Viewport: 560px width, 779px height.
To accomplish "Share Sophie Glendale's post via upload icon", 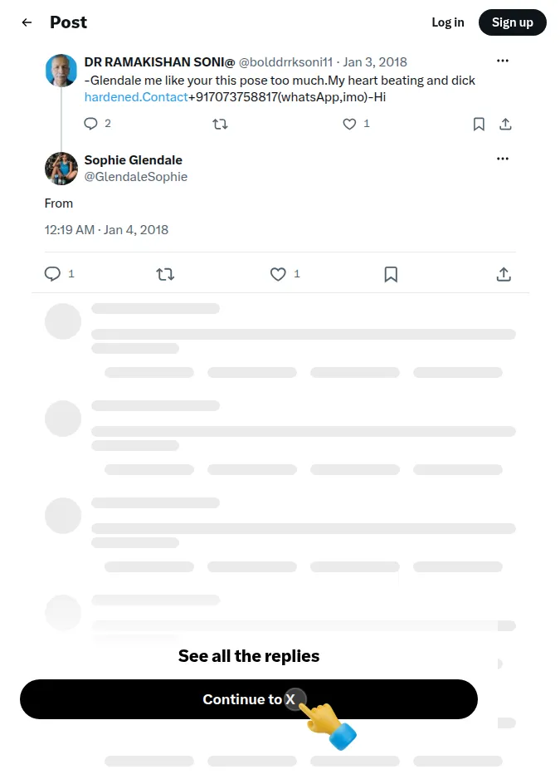I will tap(504, 274).
